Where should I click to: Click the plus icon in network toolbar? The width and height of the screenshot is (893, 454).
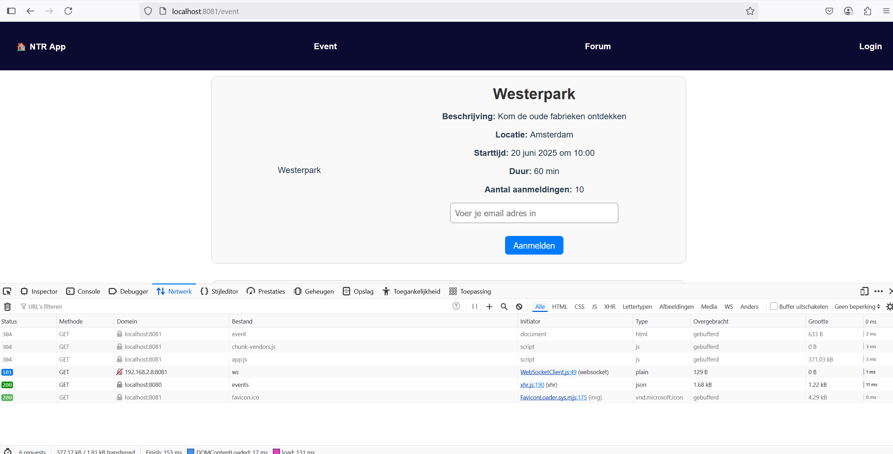click(x=489, y=307)
